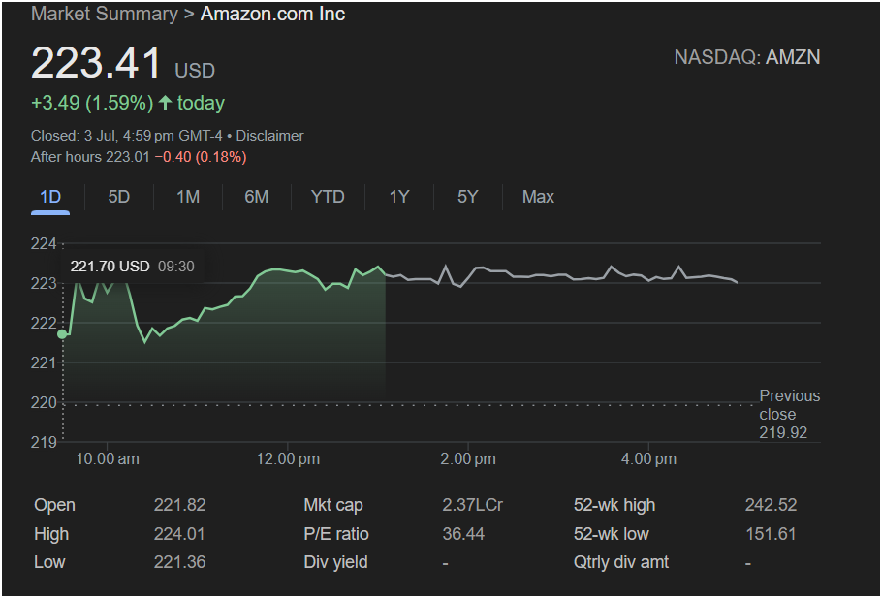Click the Disclaimer link
Image resolution: width=882 pixels, height=598 pixels.
pos(269,136)
